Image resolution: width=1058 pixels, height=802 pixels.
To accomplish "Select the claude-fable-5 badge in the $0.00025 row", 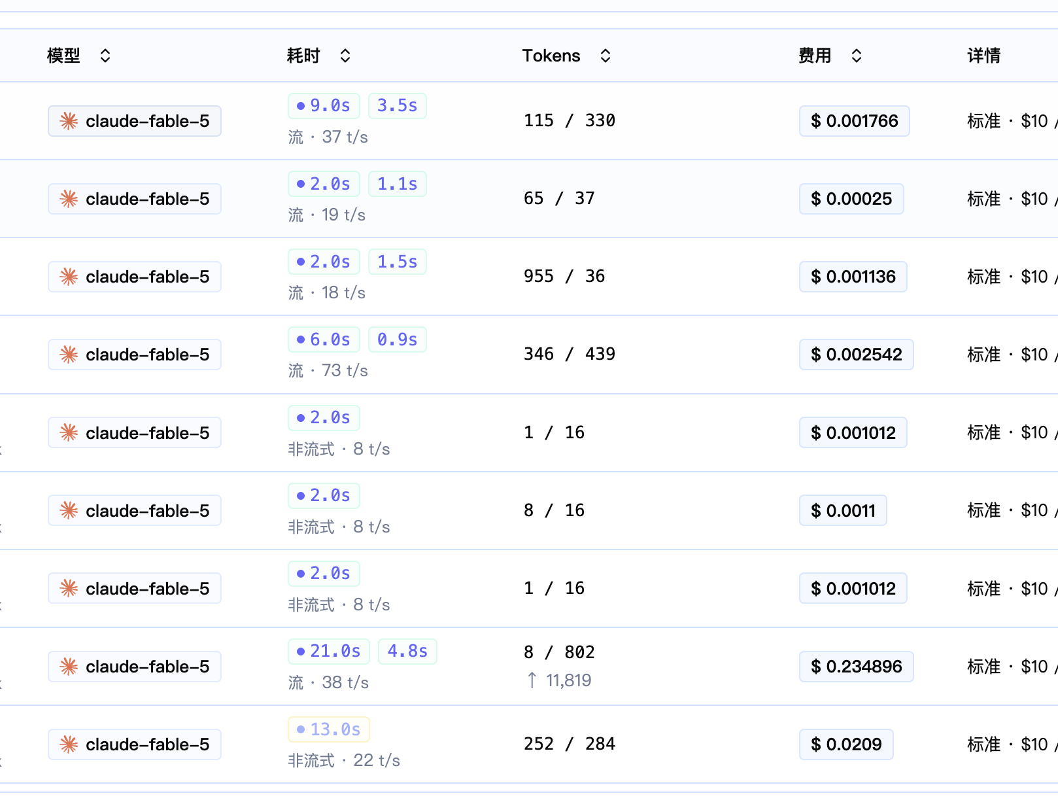I will 135,199.
